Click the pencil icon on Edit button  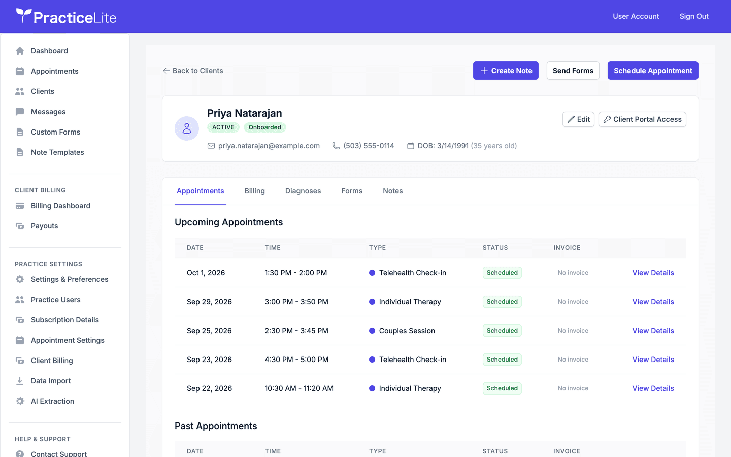coord(571,119)
